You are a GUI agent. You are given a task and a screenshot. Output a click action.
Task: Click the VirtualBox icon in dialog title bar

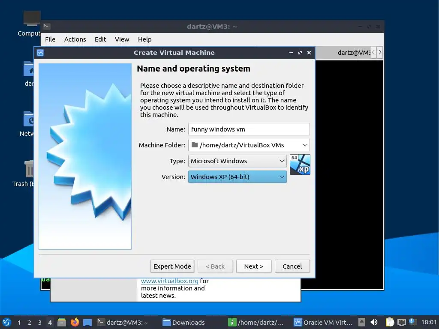point(40,53)
